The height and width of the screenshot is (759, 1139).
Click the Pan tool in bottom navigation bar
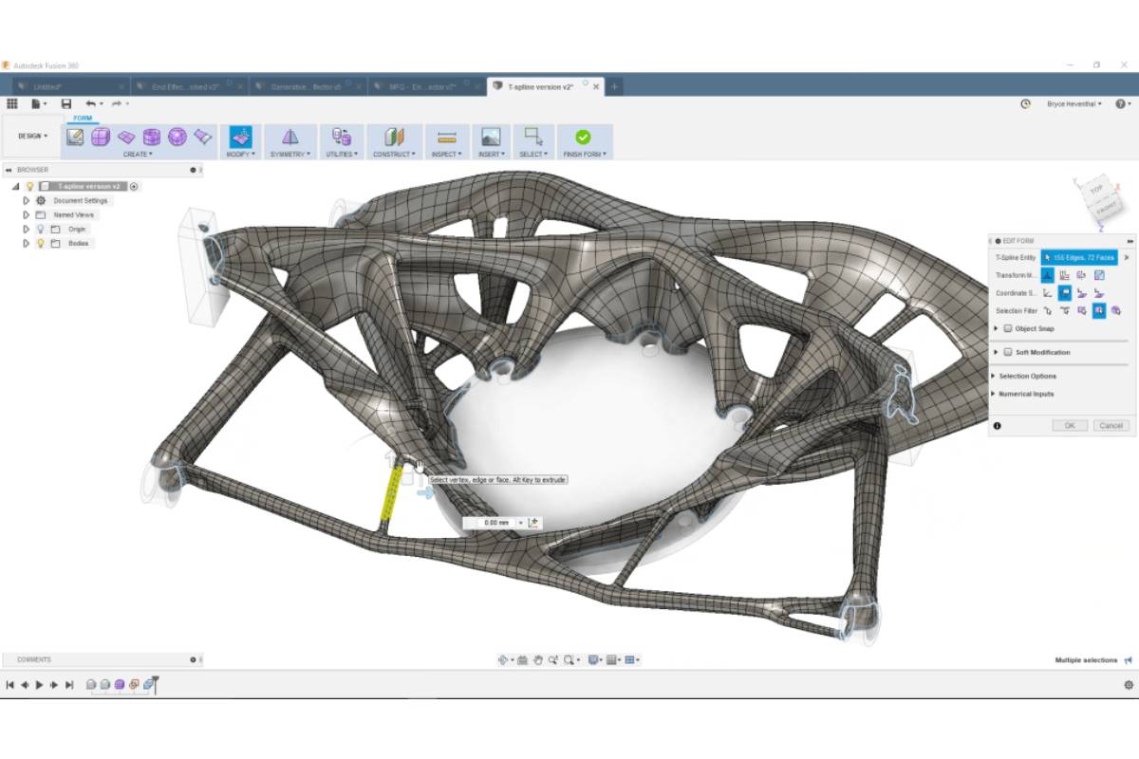(x=538, y=658)
